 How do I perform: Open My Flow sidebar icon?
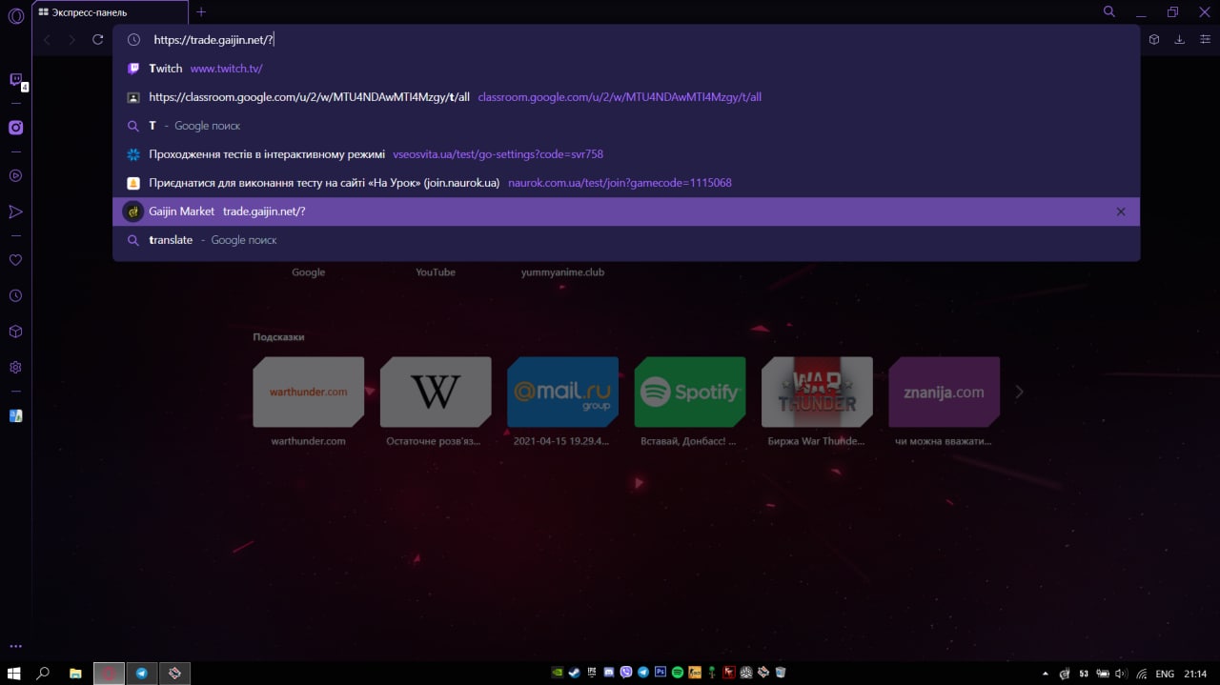pyautogui.click(x=15, y=212)
